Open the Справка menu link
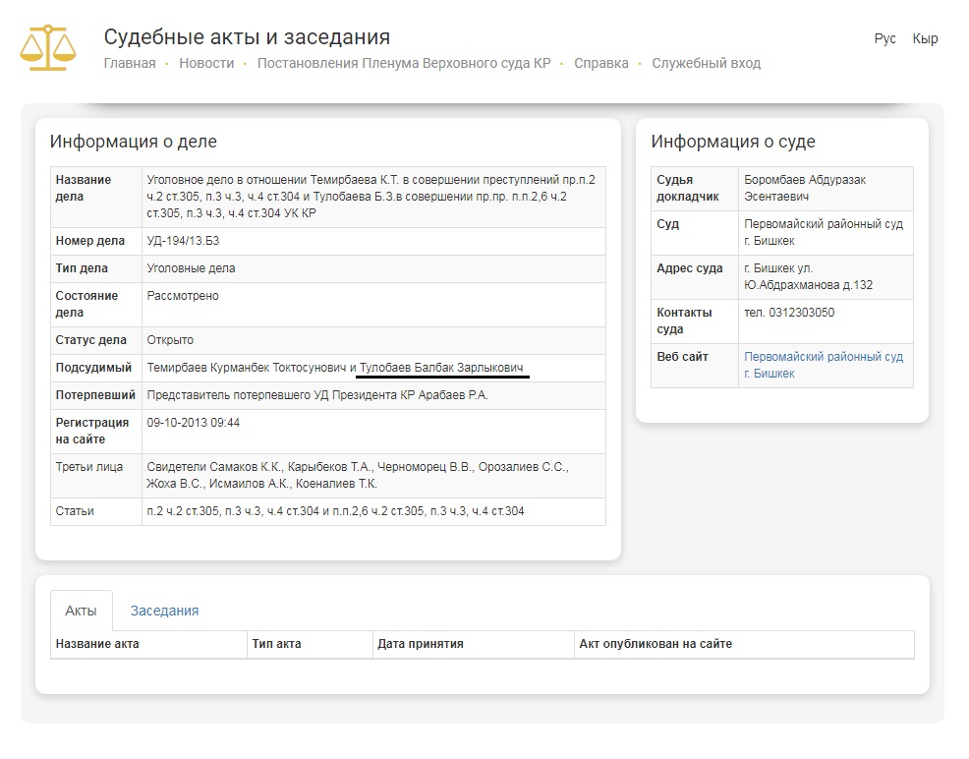The width and height of the screenshot is (969, 759). [x=601, y=63]
